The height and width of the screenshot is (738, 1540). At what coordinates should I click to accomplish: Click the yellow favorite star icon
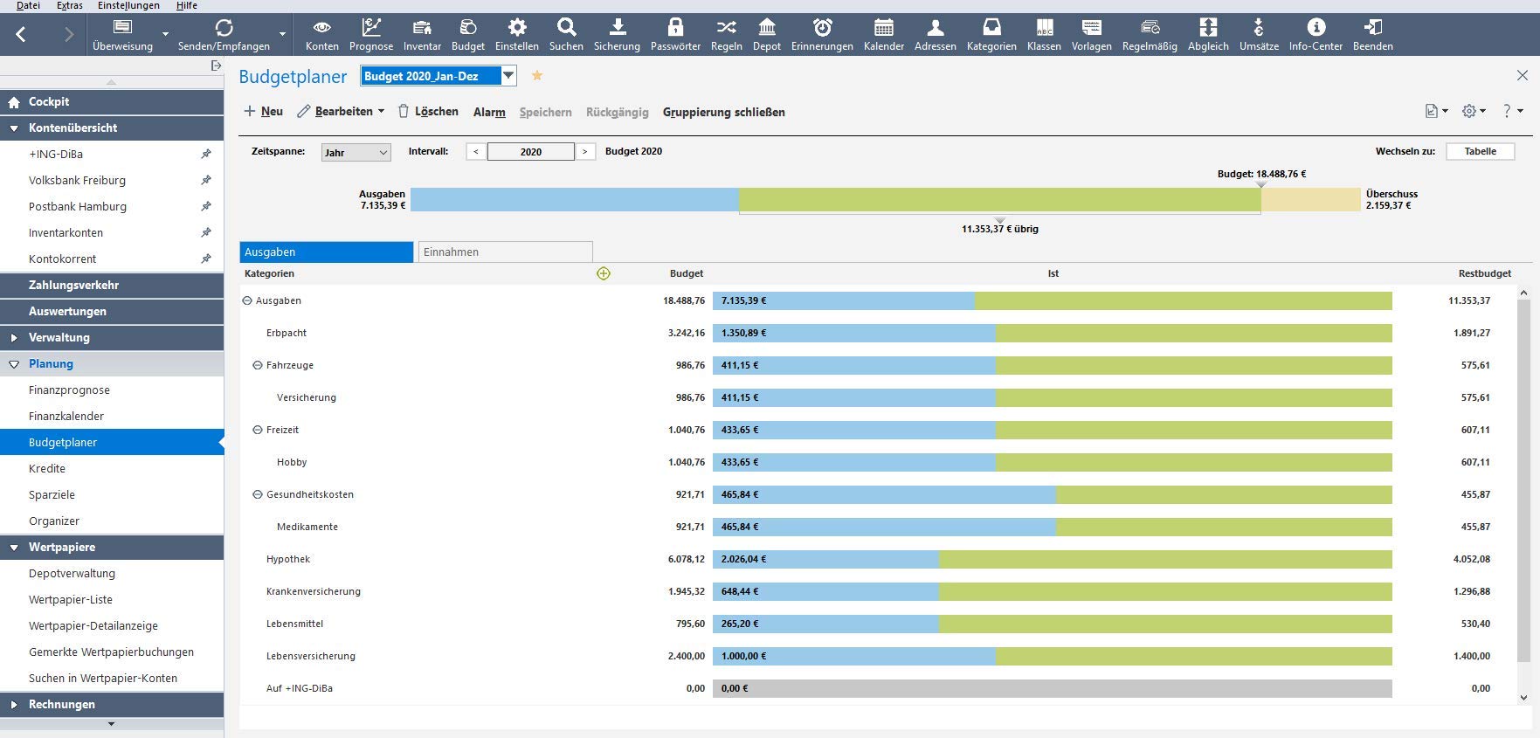pos(537,76)
